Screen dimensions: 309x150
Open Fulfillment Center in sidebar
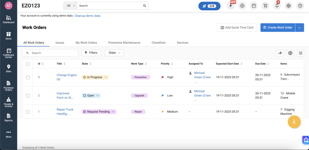coord(8,53)
